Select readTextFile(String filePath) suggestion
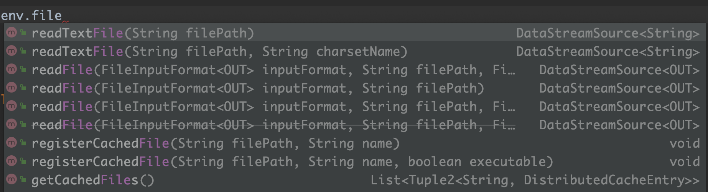Image resolution: width=708 pixels, height=192 pixels. coord(143,33)
